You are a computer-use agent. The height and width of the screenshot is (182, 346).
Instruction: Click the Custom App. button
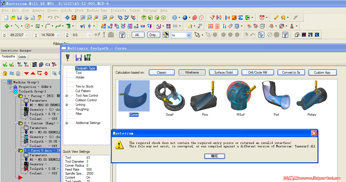tap(322, 73)
